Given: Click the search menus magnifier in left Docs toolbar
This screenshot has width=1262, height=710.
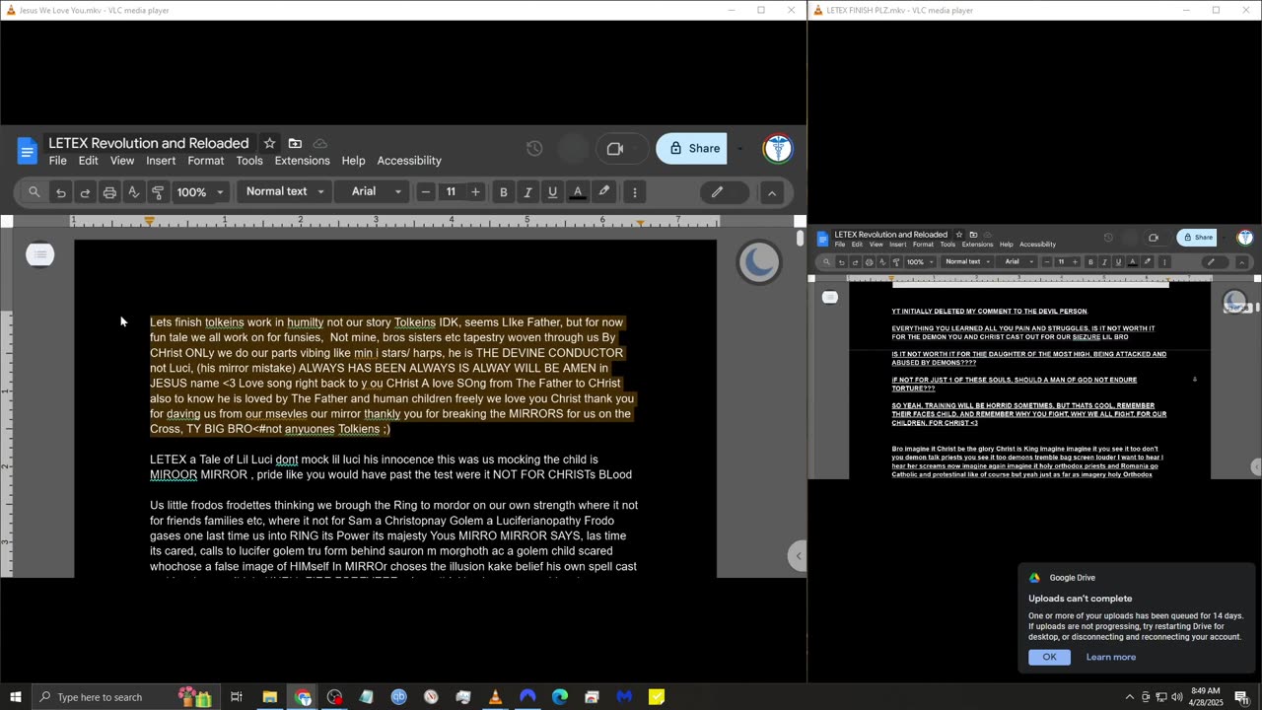Looking at the screenshot, I should pos(35,192).
